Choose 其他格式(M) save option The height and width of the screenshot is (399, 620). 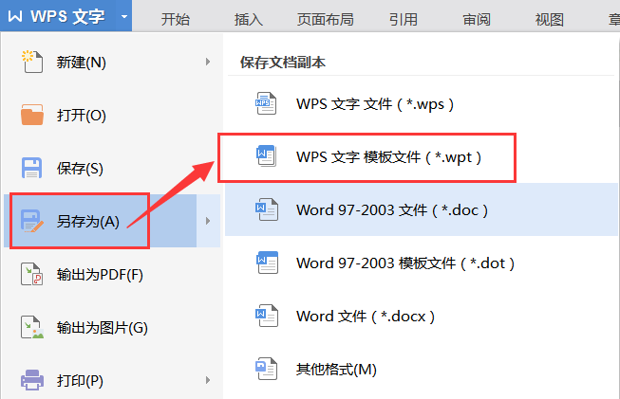pos(422,369)
